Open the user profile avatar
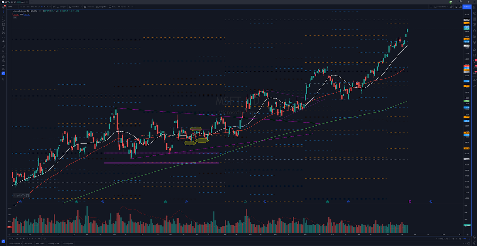 (x=451, y=2)
